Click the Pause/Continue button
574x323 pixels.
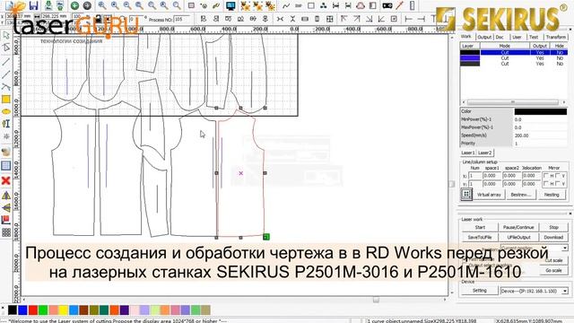click(x=518, y=227)
